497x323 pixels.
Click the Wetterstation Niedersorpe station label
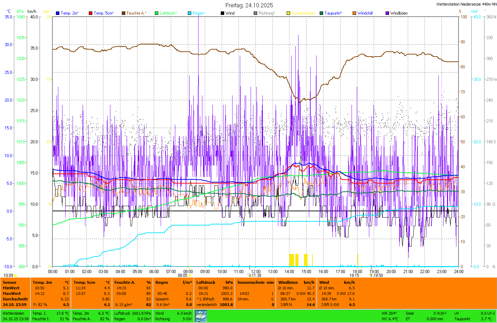click(466, 5)
